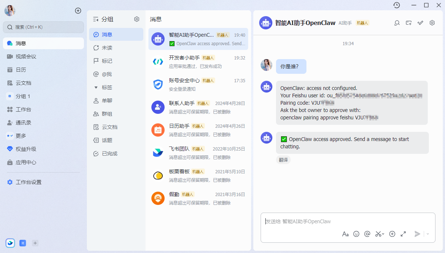Select the 标记 flagged filter

pos(116,61)
